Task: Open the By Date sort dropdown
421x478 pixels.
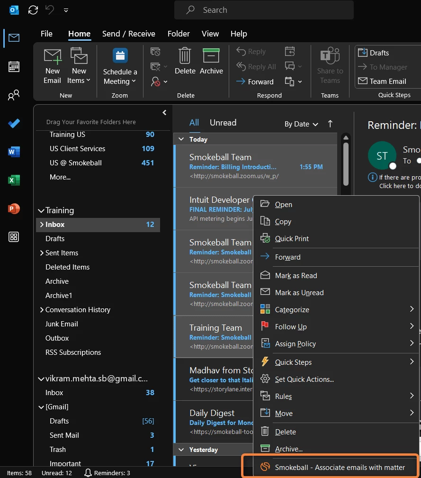Action: [301, 124]
